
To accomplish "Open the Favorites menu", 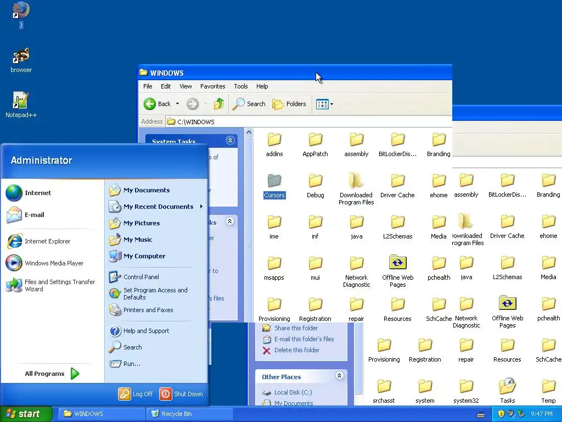I will [212, 86].
